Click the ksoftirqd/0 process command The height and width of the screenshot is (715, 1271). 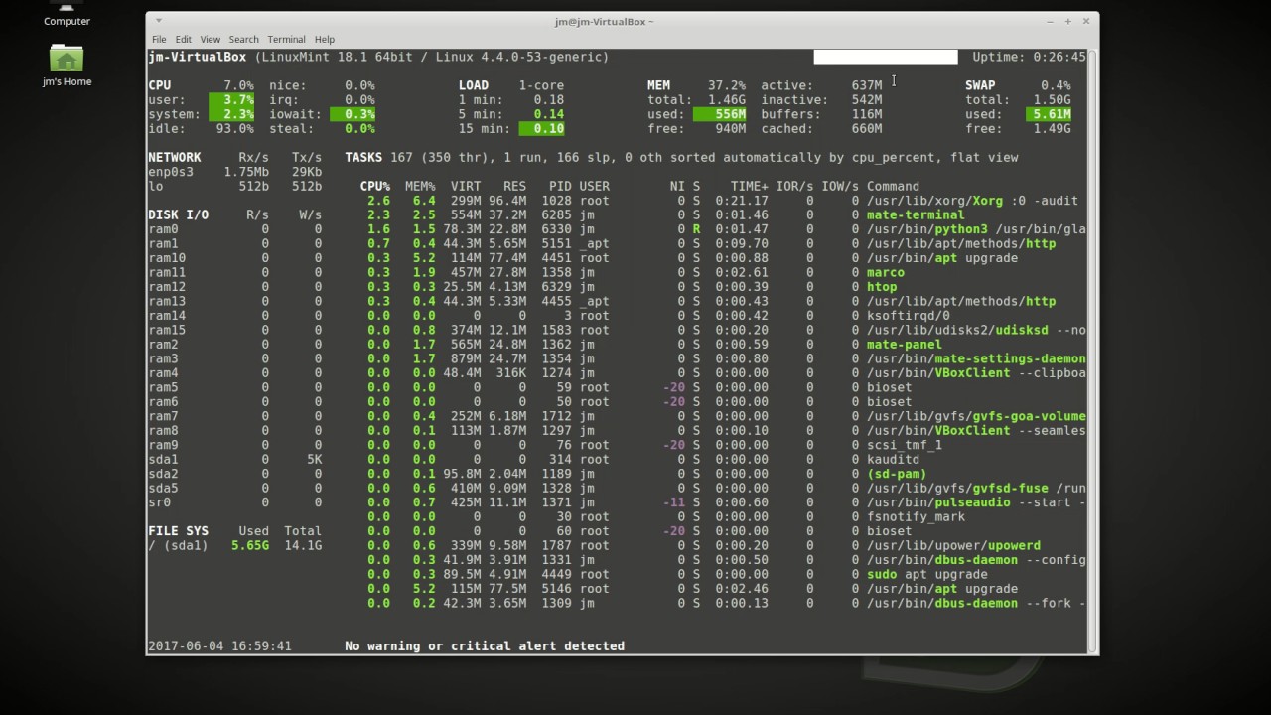click(x=909, y=316)
